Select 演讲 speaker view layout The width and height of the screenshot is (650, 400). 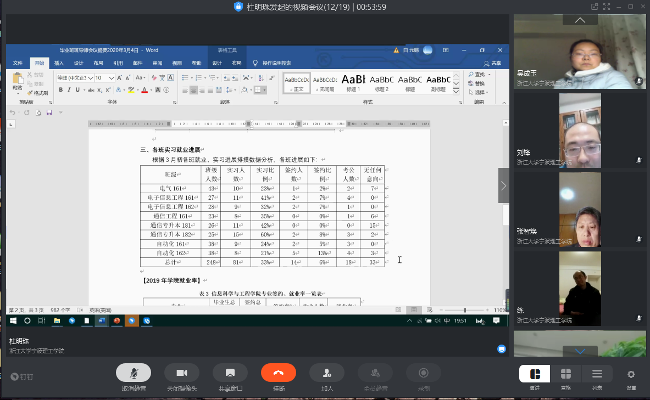click(535, 374)
